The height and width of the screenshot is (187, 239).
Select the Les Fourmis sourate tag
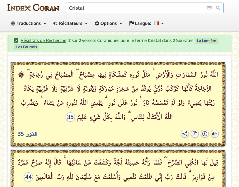point(26,47)
